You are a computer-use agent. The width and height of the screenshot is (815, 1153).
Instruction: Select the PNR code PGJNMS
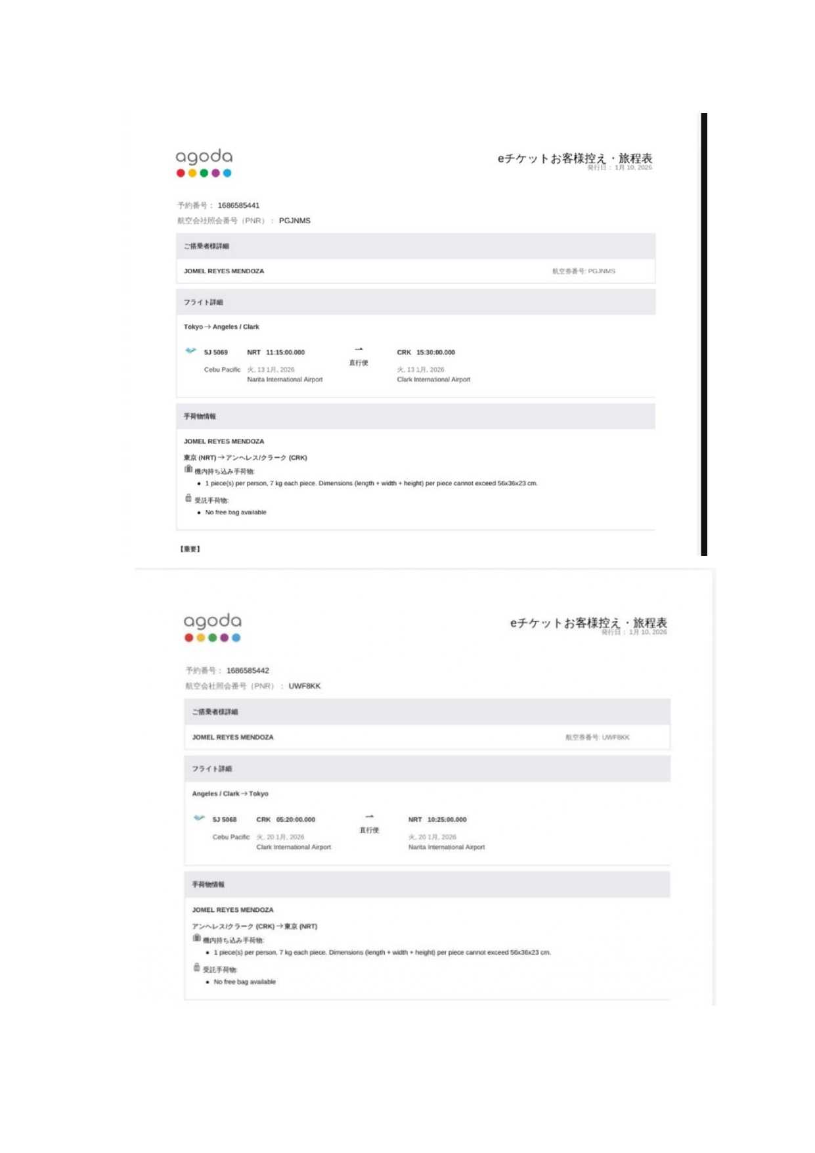pyautogui.click(x=294, y=221)
